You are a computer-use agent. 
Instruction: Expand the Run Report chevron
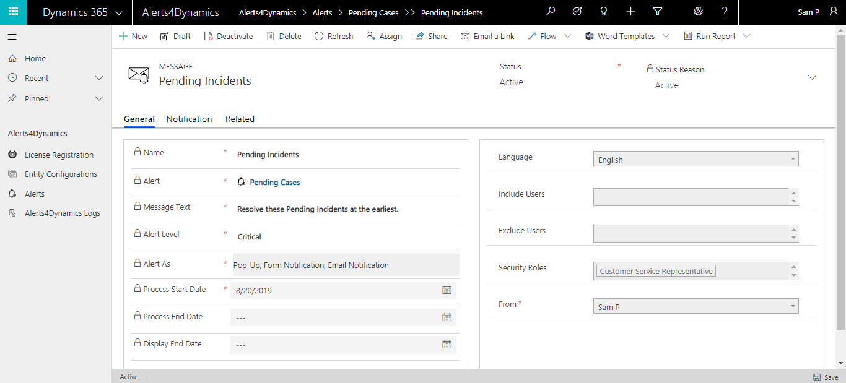[x=746, y=36]
